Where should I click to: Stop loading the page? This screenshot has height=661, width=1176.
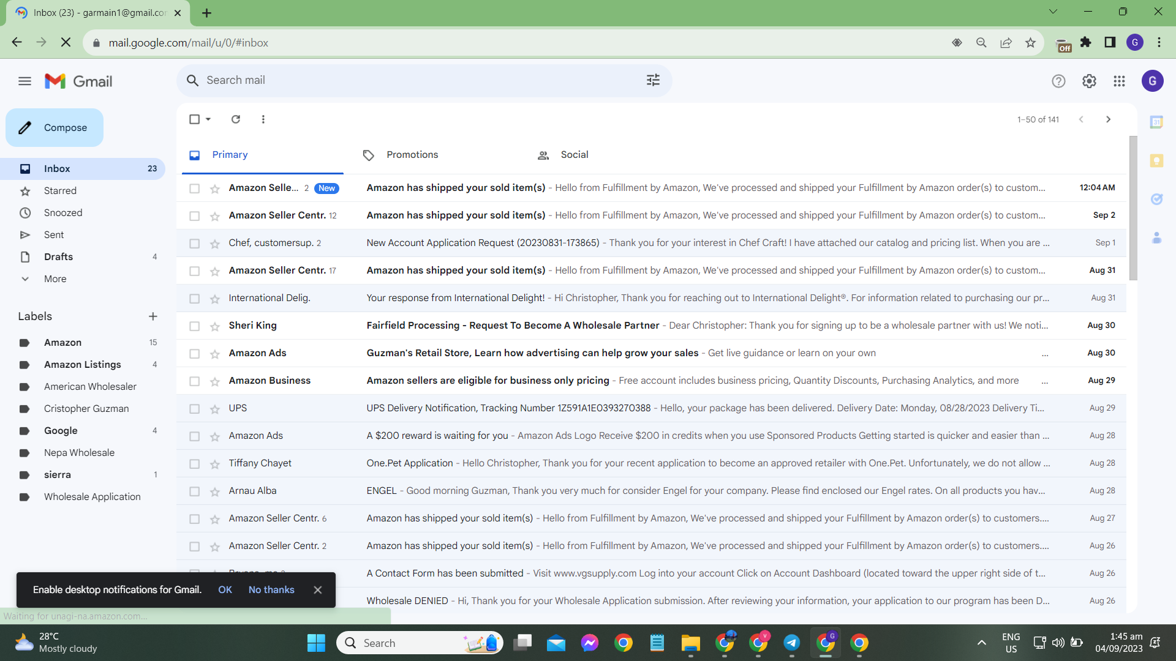(x=66, y=43)
